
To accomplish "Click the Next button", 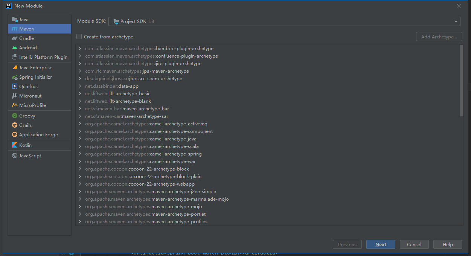I will [x=381, y=244].
